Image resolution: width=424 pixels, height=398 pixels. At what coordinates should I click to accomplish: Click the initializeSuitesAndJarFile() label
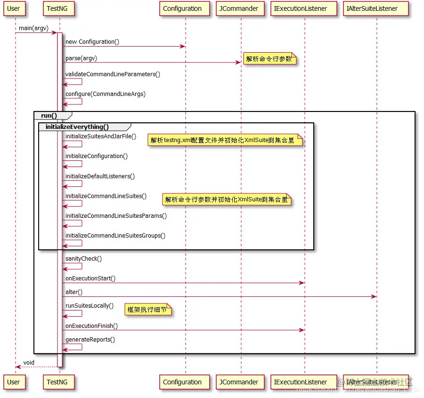pos(101,137)
